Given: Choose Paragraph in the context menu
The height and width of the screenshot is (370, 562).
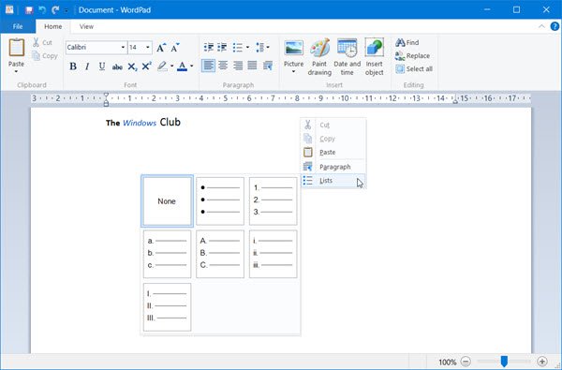Looking at the screenshot, I should (333, 167).
